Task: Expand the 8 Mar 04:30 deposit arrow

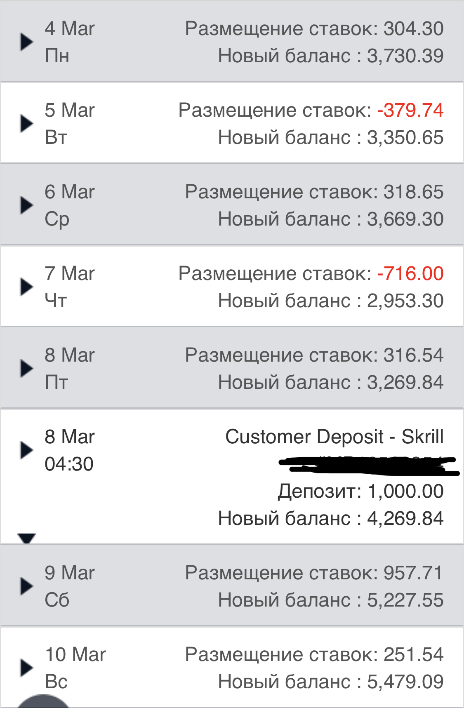Action: point(27,450)
